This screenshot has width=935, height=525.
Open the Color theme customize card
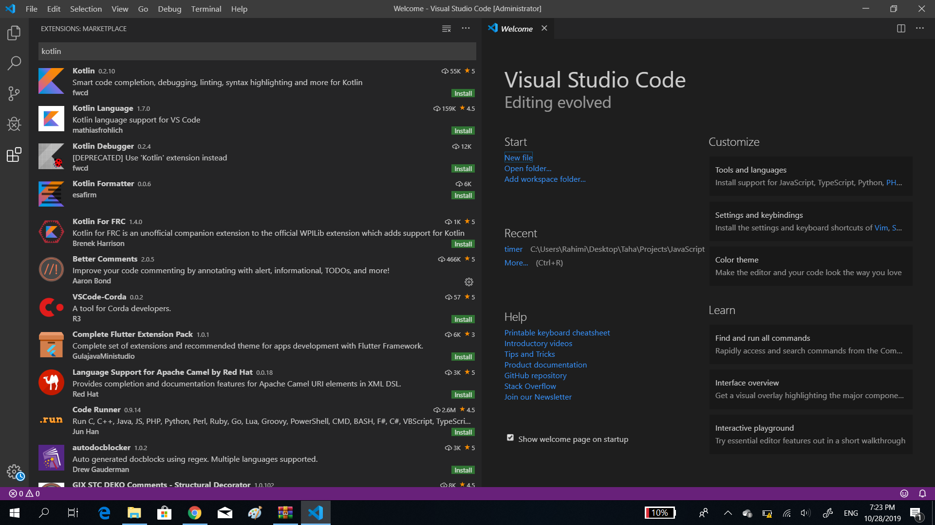click(811, 266)
